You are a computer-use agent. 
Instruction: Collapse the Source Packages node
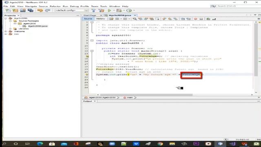tap(10, 21)
